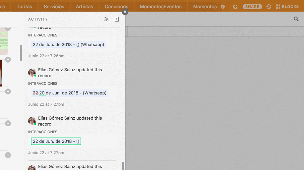Close the expanded record panel
Viewport: 304px width, 170px height.
[125, 12]
